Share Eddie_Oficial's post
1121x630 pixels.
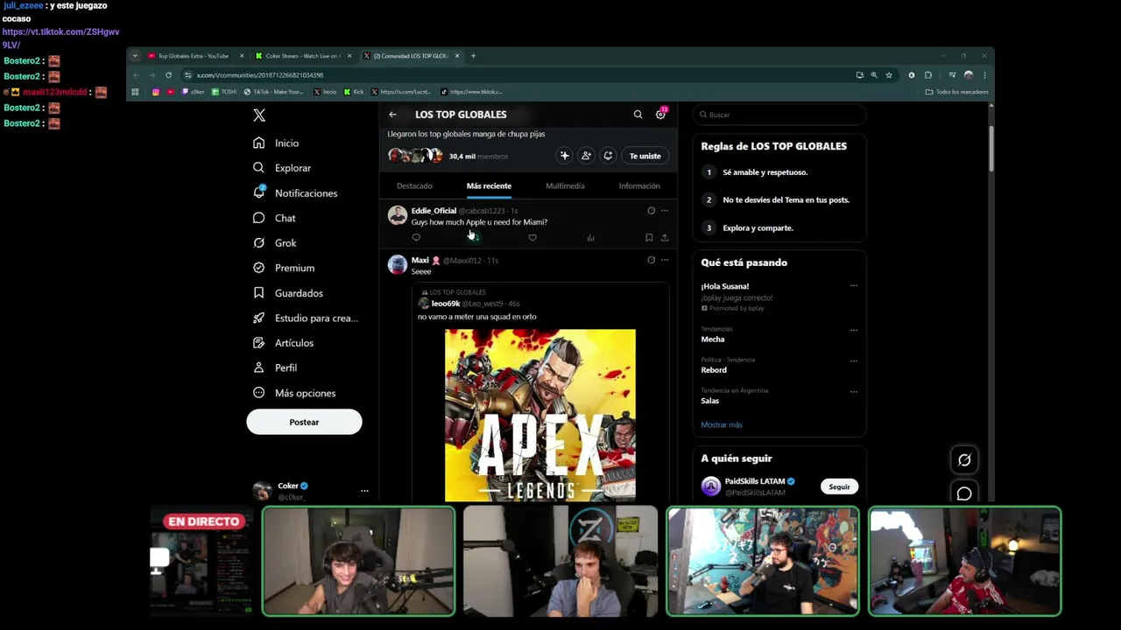(x=665, y=237)
